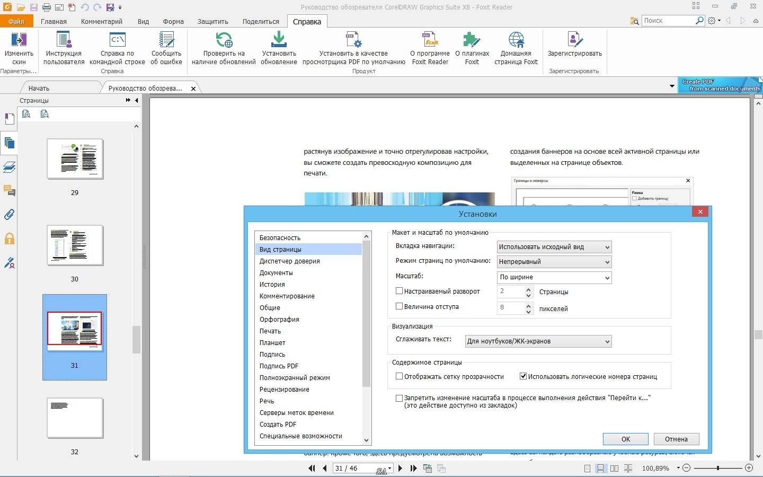Open the security lock sidebar icon
The image size is (763, 477).
(9, 238)
